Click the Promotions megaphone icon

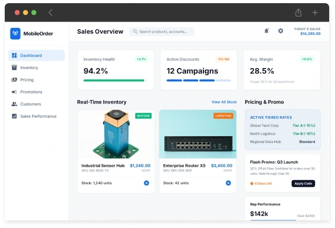tap(14, 92)
